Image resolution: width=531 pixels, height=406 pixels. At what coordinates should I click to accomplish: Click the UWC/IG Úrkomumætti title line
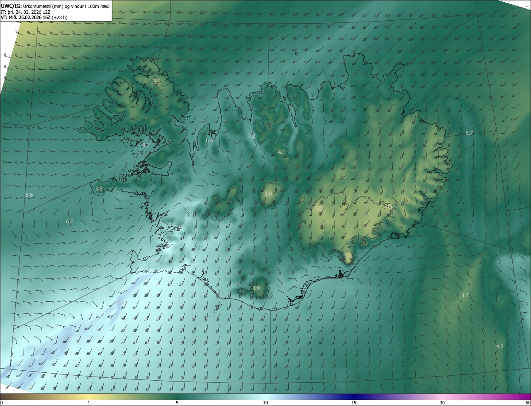pos(55,6)
